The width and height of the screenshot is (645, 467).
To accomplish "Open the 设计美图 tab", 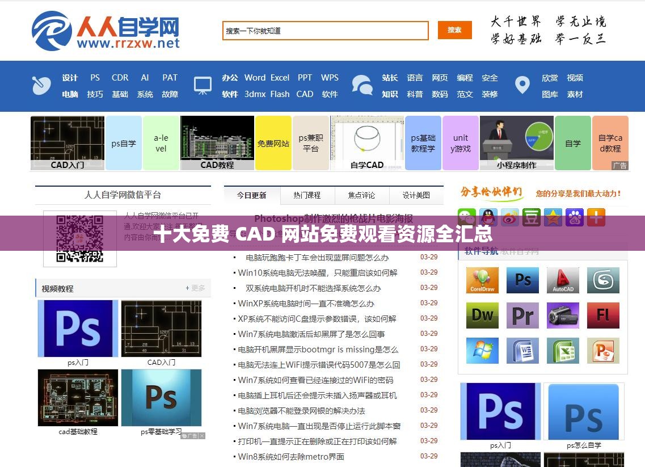I will (x=416, y=195).
